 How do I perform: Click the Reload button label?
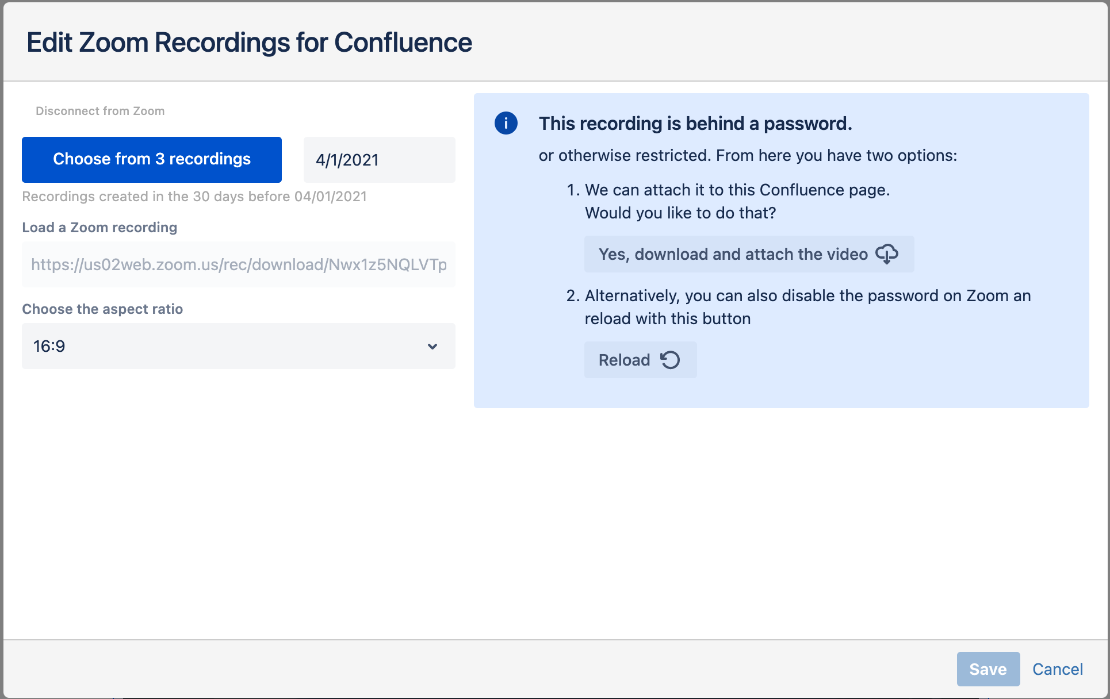pos(624,360)
